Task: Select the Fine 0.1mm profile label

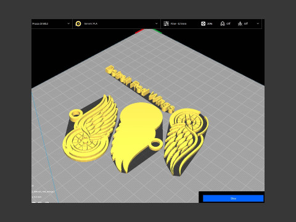Action: (178, 24)
